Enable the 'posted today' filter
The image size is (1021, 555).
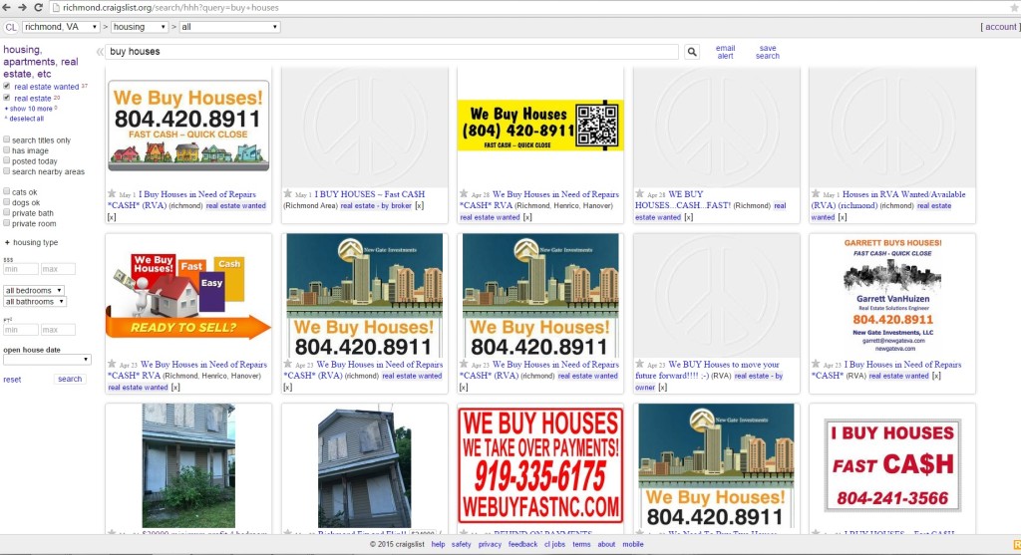coord(7,160)
